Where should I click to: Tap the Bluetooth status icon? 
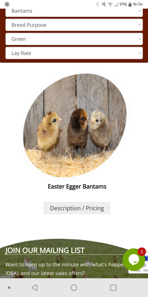point(97,4)
